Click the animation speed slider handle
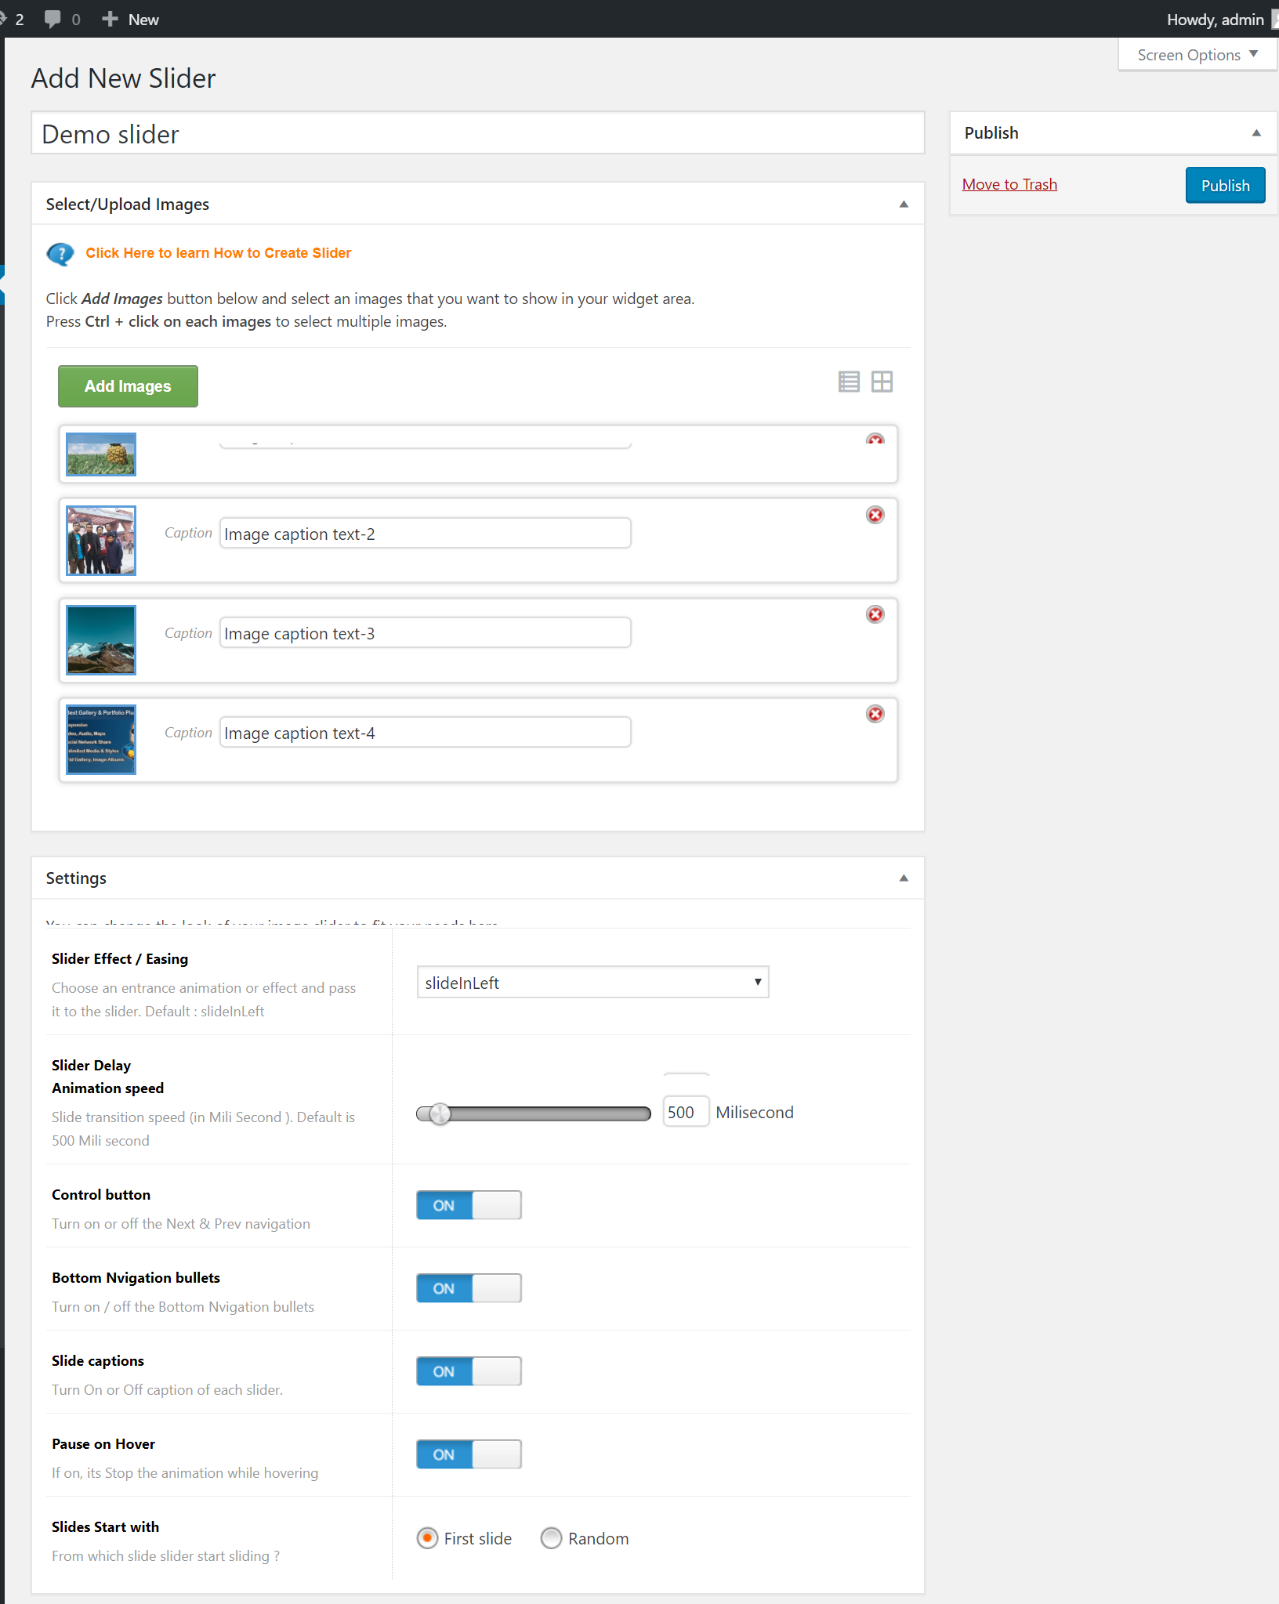 coord(440,1113)
